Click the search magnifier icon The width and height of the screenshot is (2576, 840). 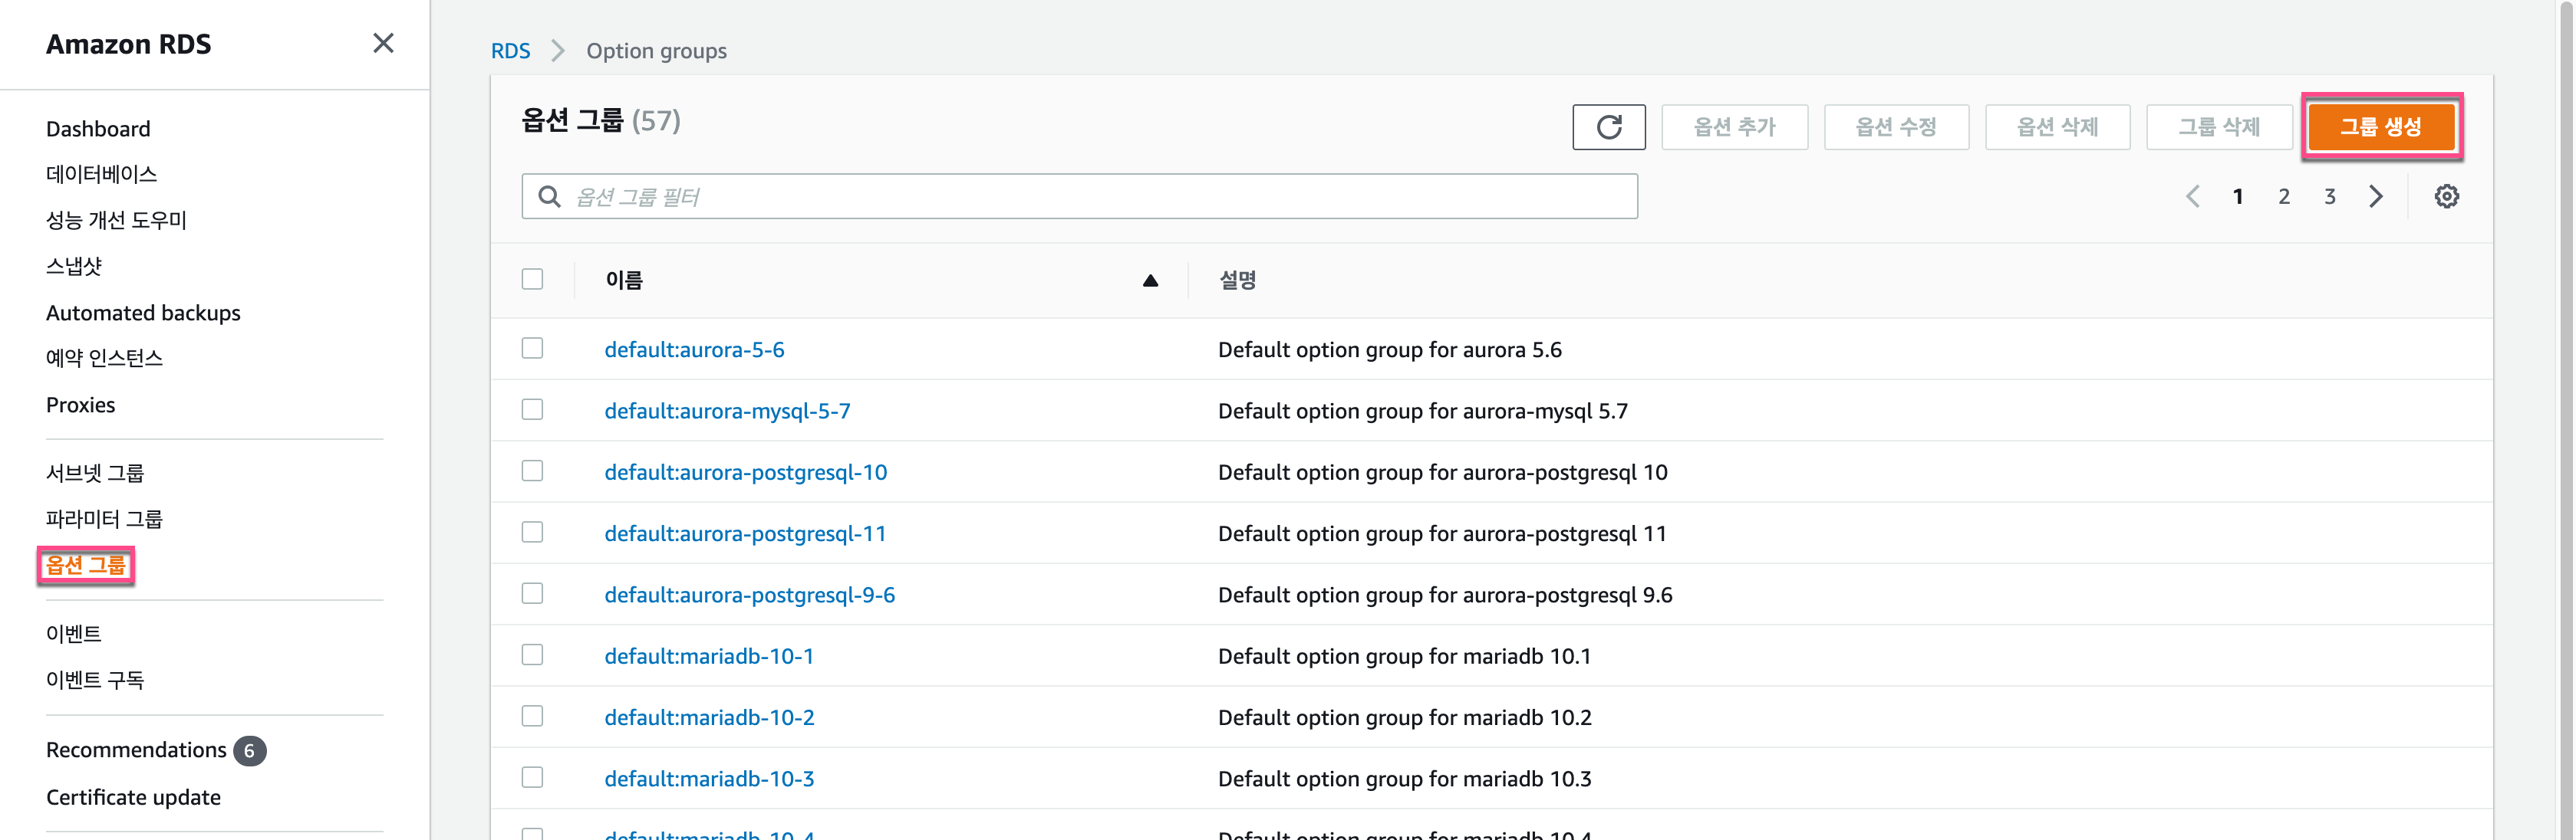549,197
